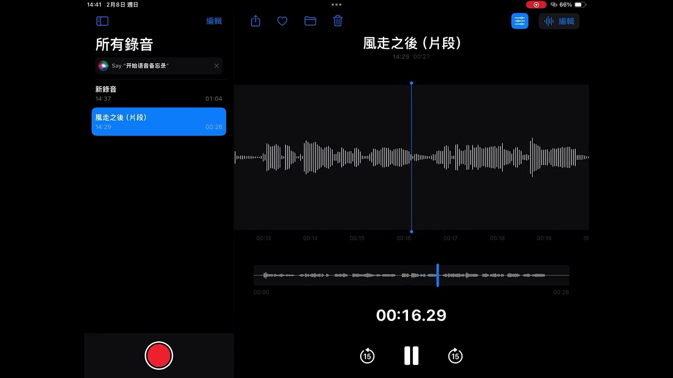Dismiss the Siri suggestion banner

pos(217,66)
